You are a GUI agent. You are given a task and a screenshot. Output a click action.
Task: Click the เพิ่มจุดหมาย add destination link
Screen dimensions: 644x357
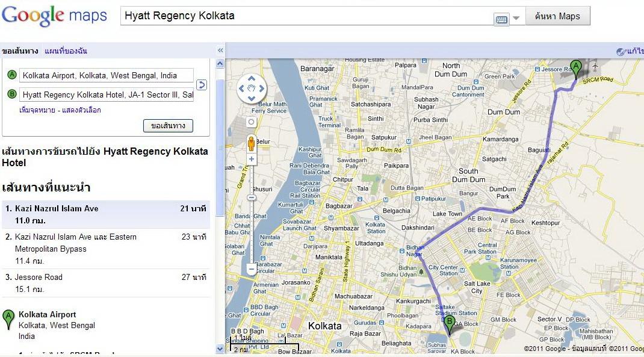pos(37,110)
